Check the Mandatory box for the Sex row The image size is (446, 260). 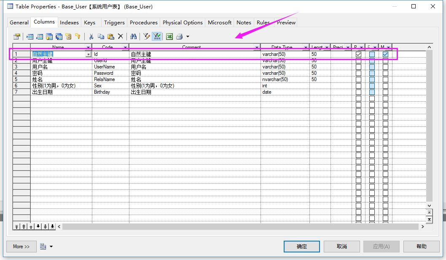[x=385, y=86]
